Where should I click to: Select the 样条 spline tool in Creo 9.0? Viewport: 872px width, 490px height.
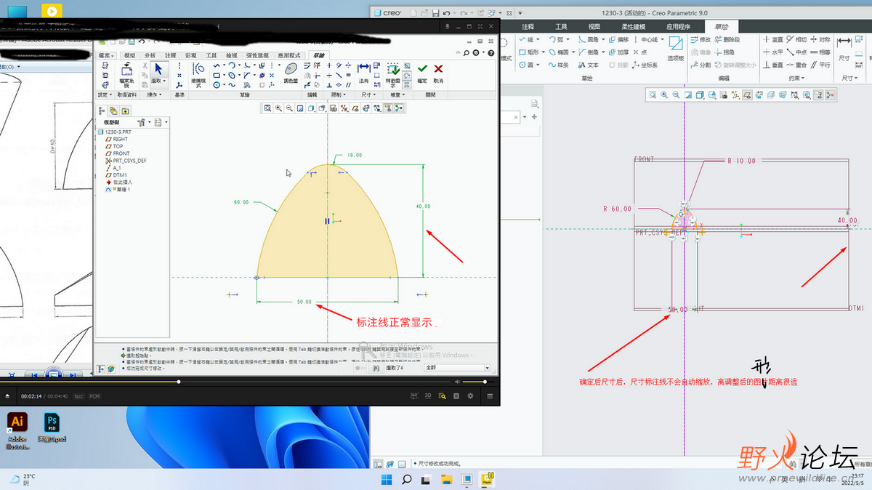(x=559, y=65)
